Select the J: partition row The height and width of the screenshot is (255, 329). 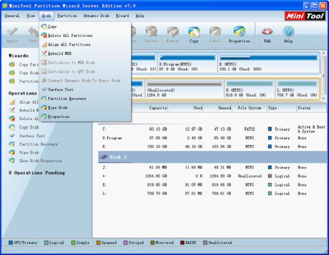click(x=212, y=168)
